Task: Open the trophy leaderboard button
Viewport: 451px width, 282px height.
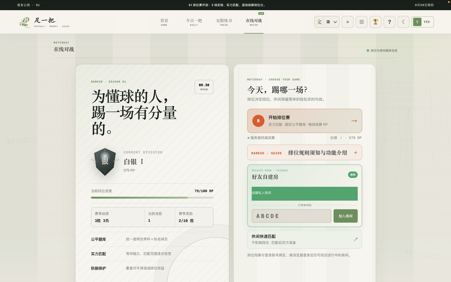Action: tap(376, 22)
